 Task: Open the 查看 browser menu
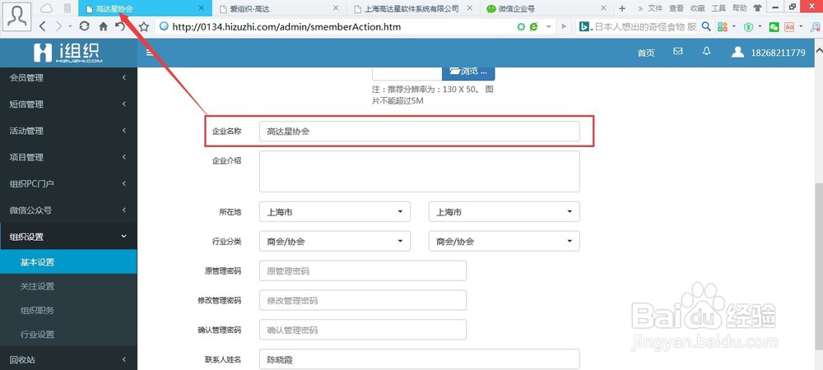click(x=676, y=8)
